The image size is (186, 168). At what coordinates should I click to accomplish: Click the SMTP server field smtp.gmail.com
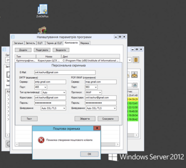pos(50,82)
